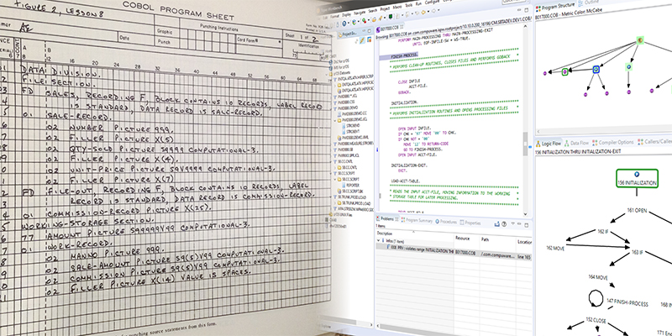672x336 pixels.
Task: Minimize the code editor area
Action: [x=518, y=10]
